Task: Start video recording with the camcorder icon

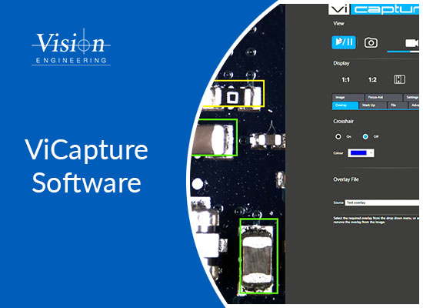Action: 411,43
